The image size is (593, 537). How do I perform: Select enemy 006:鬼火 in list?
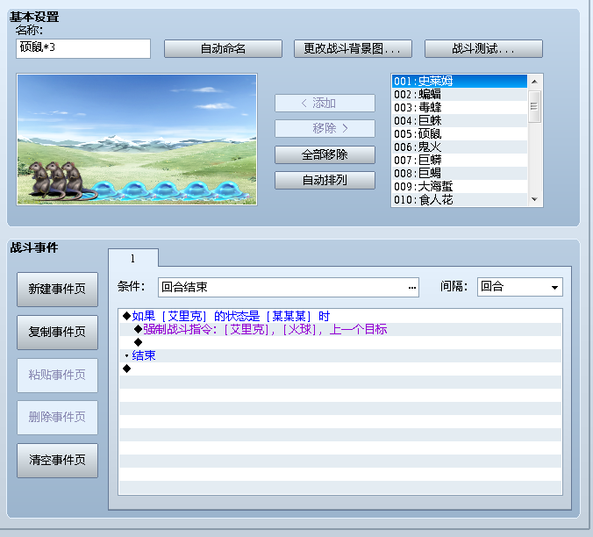tap(460, 147)
